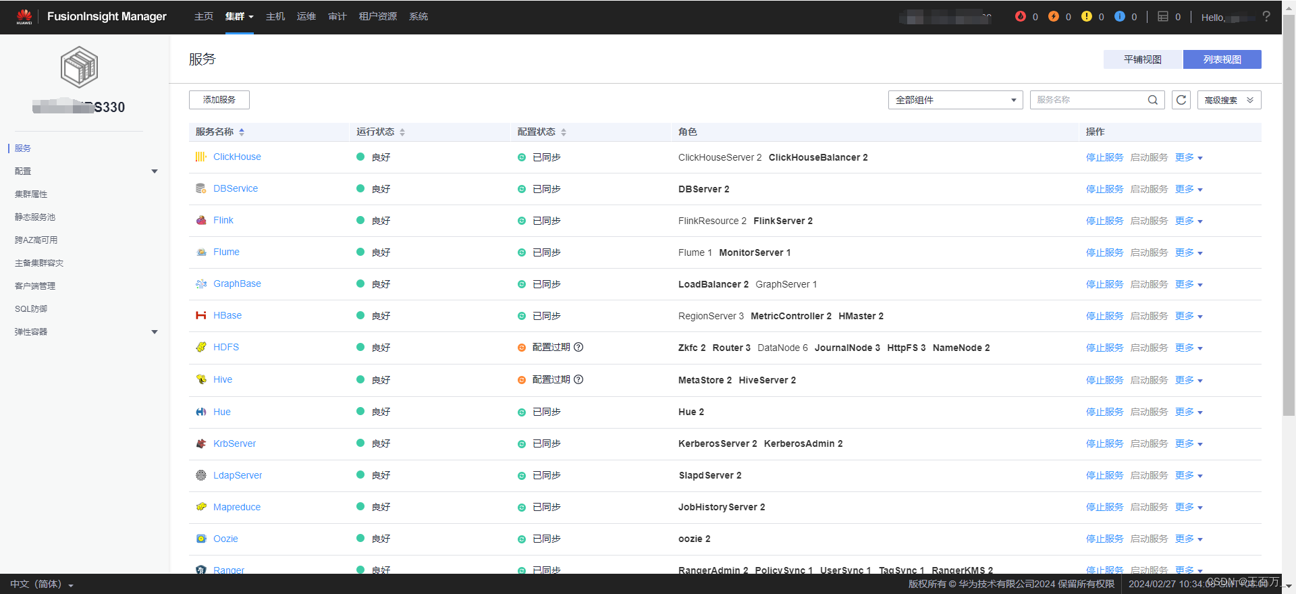Screen dimensions: 1296x594
Task: Expand the 配置 sidebar section
Action: click(155, 171)
